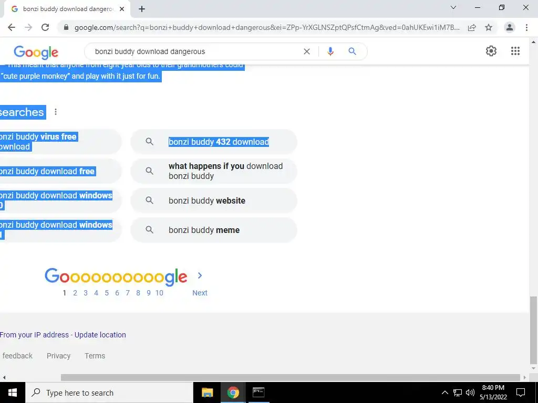Search 'what happens if you download bonzi buddy'

pos(214,171)
